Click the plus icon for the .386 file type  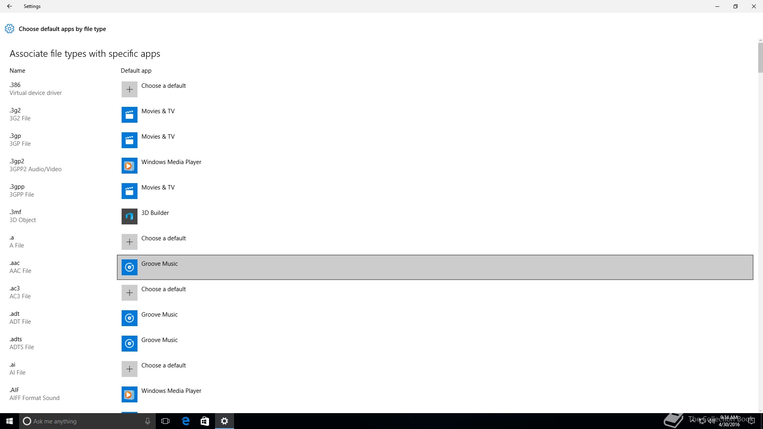coord(130,89)
